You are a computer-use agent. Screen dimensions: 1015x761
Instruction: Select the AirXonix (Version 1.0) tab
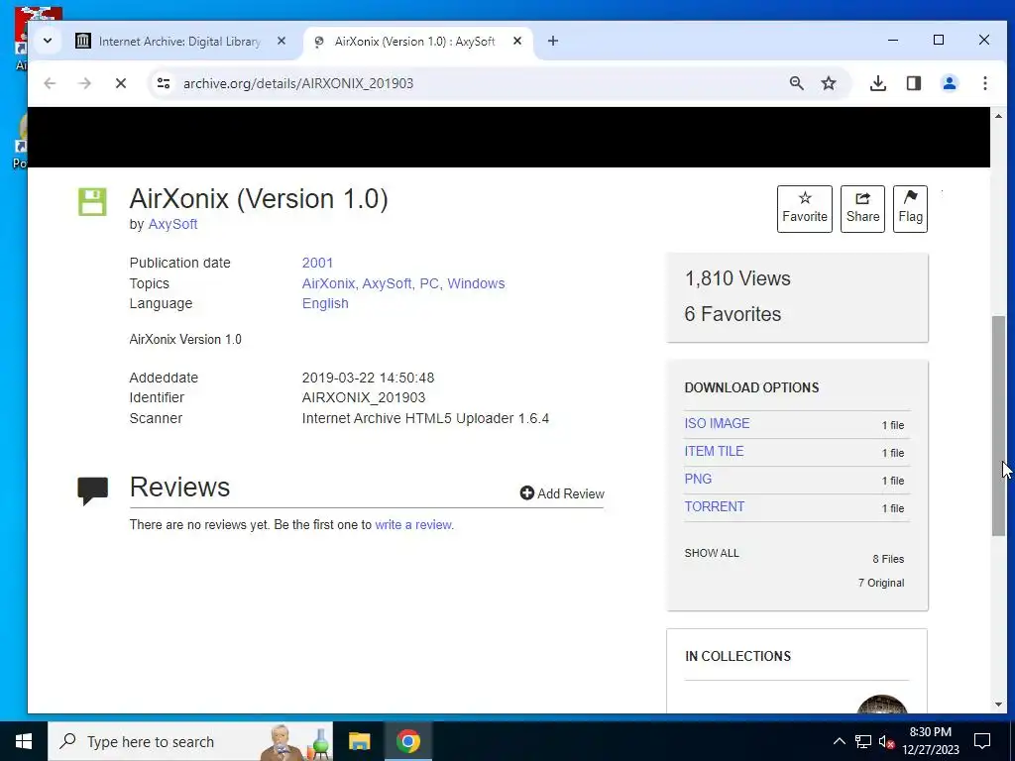(414, 42)
